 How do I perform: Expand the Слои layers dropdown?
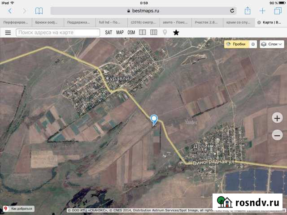(272, 44)
